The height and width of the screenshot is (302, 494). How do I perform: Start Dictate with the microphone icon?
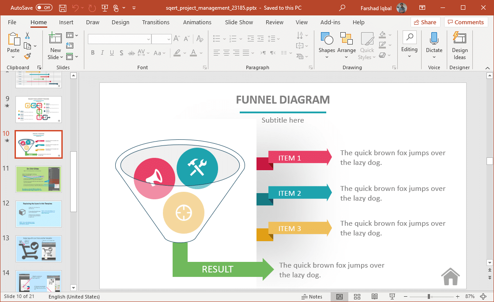(x=434, y=43)
